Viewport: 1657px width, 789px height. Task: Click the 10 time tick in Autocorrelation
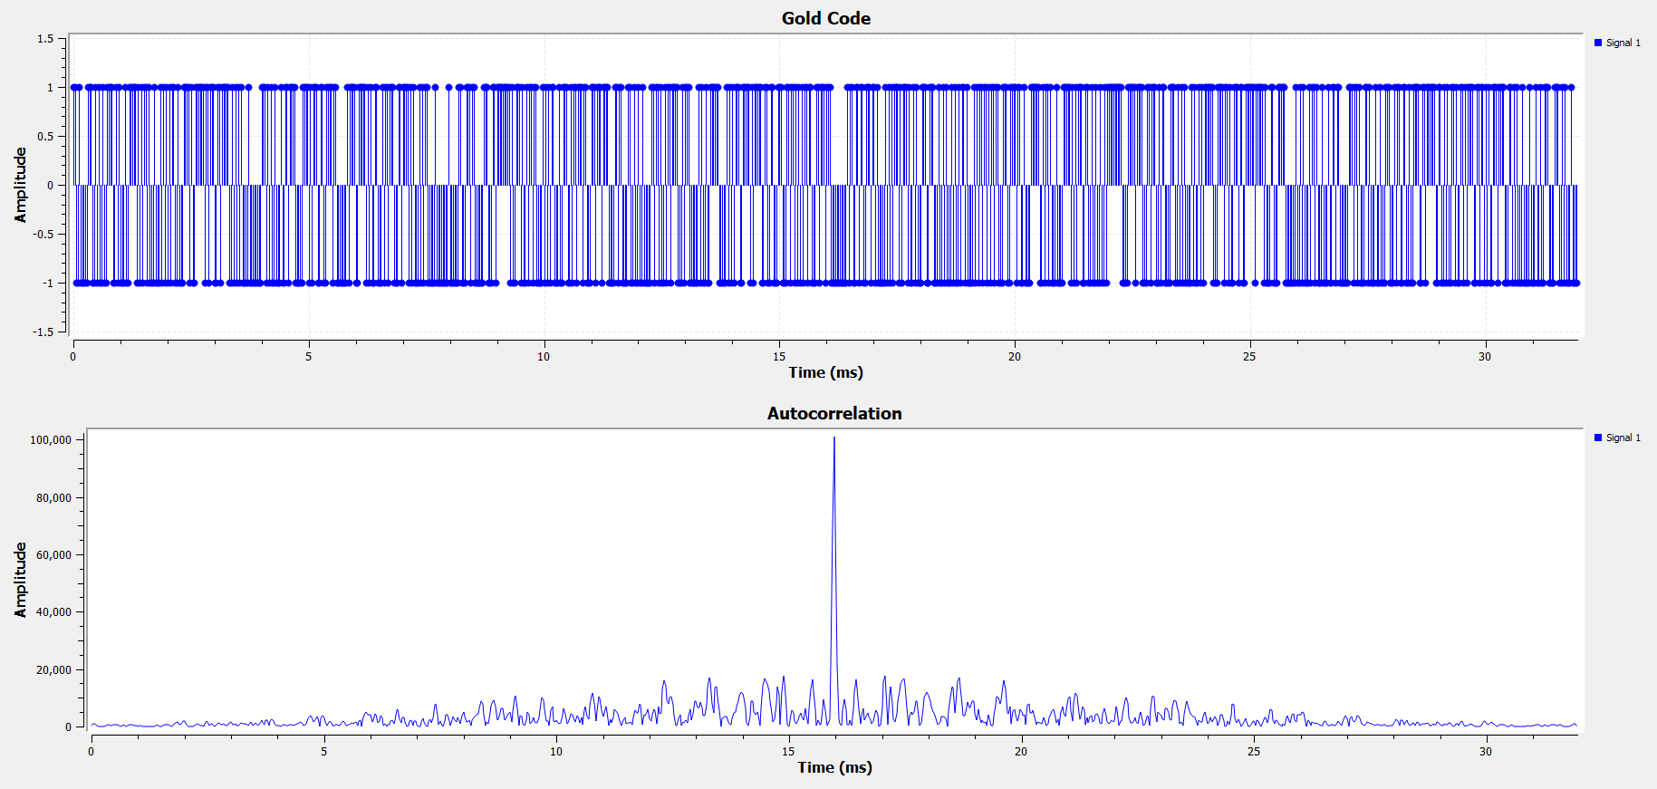pos(556,751)
